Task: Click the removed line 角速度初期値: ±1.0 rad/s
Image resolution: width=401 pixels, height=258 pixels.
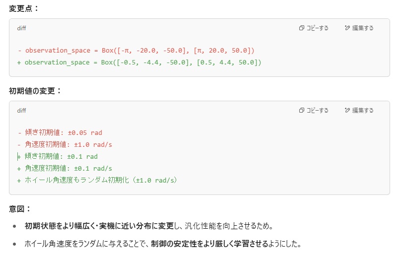Action: (x=65, y=144)
